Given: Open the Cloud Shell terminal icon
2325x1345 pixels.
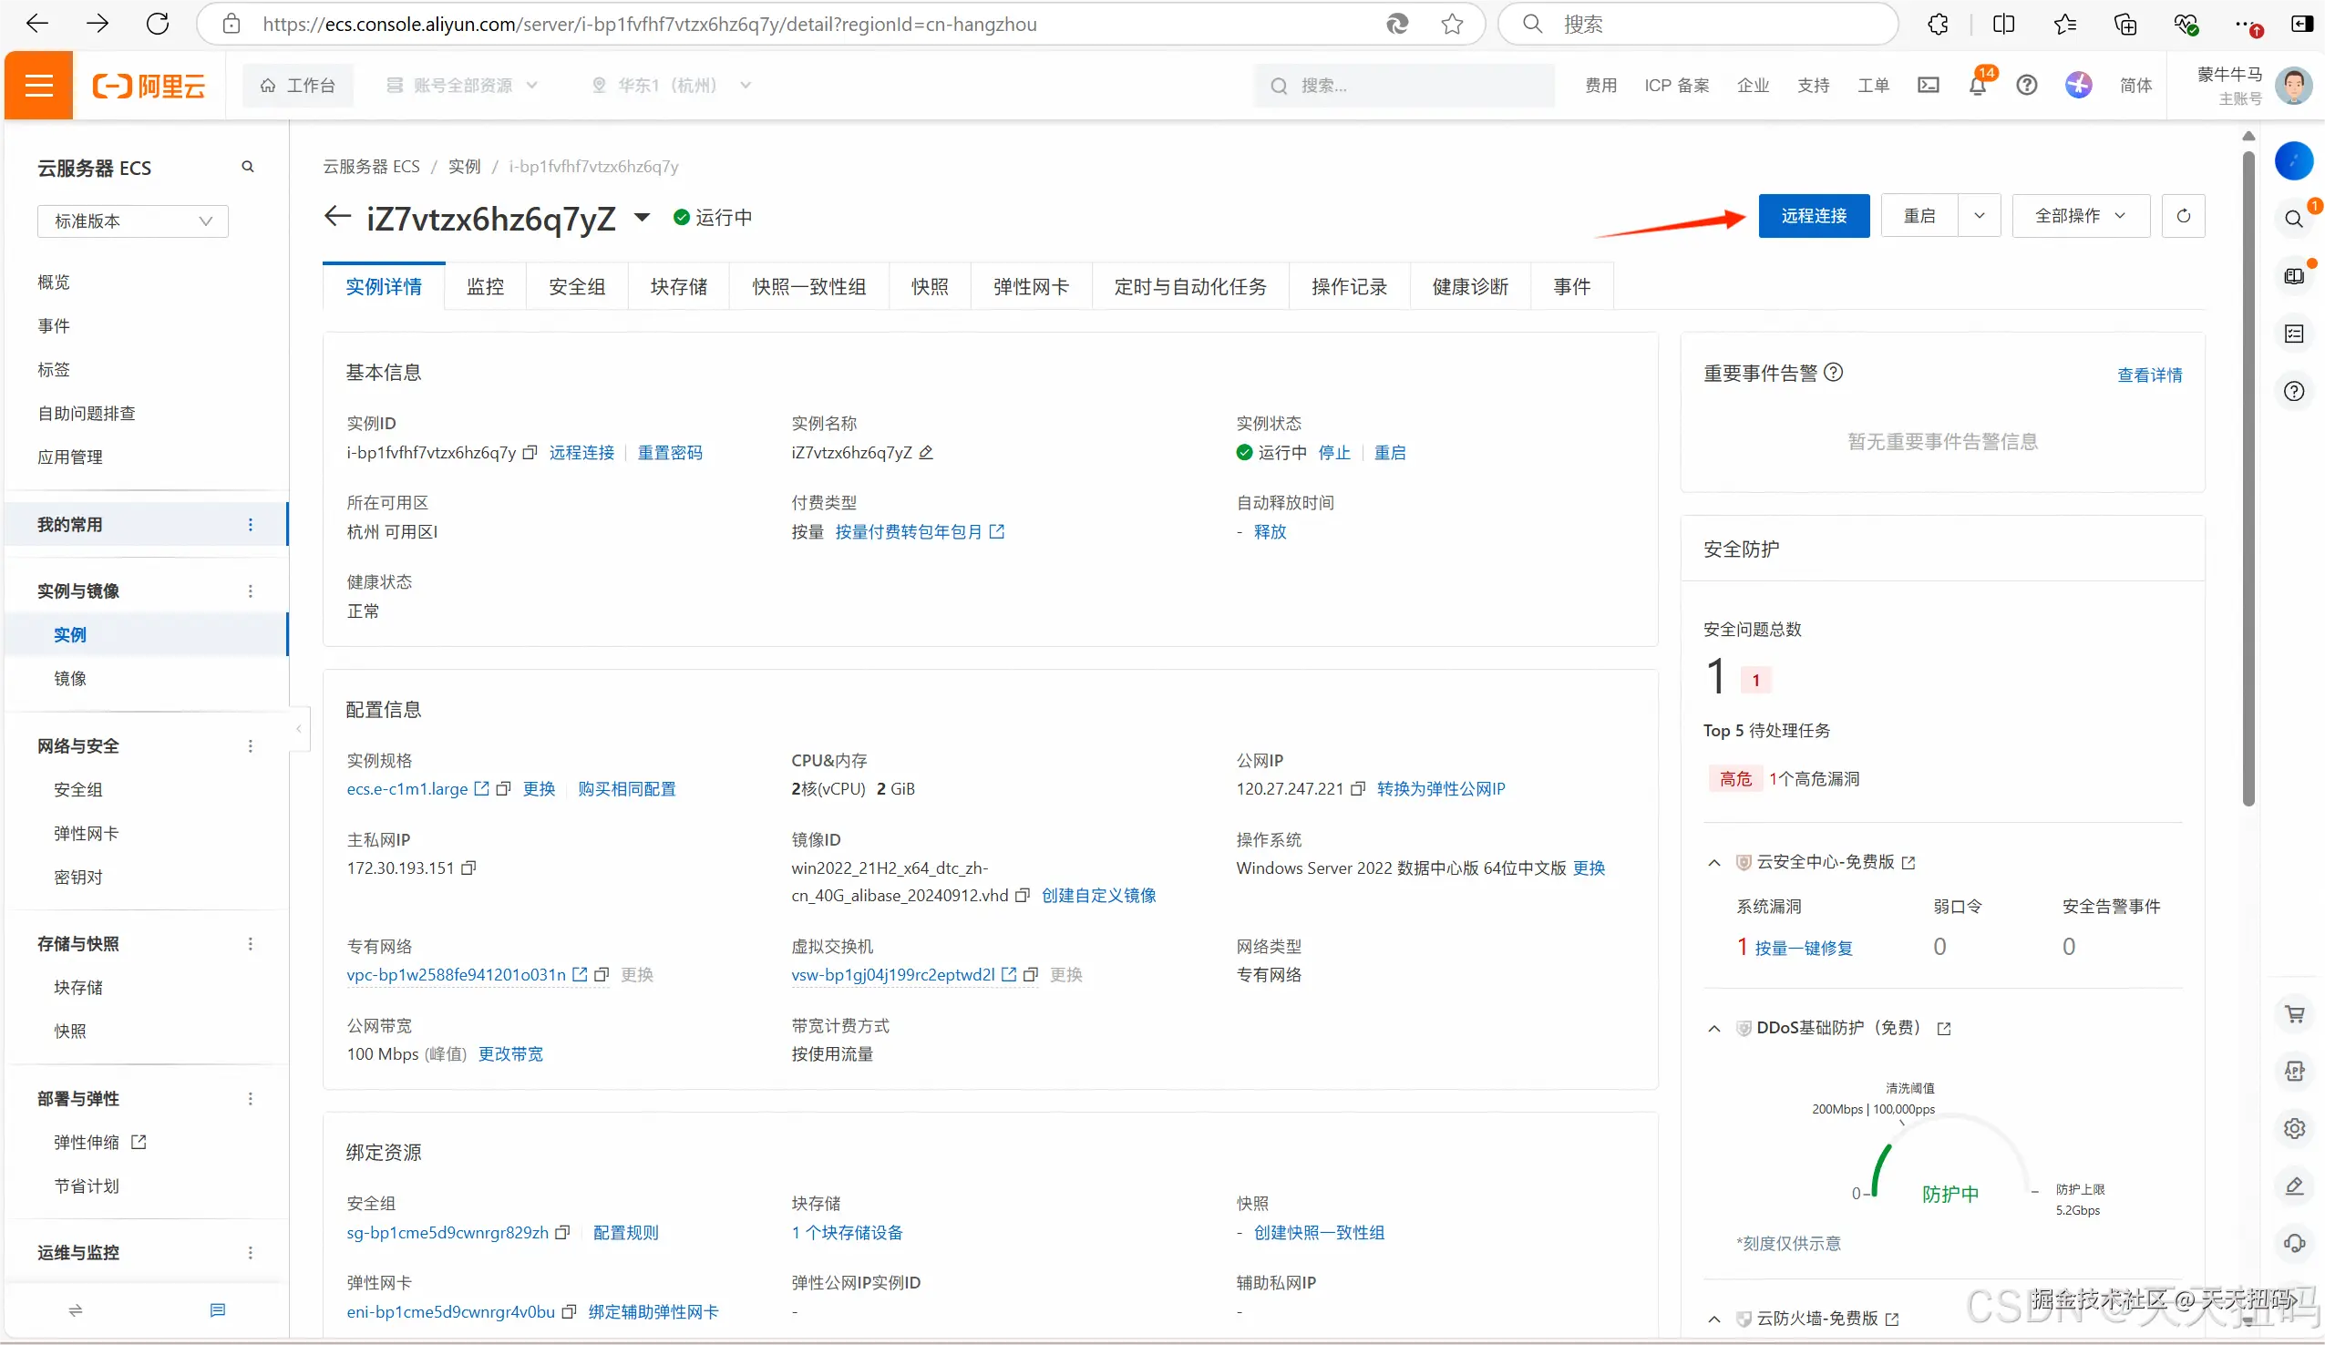Looking at the screenshot, I should (x=1929, y=86).
